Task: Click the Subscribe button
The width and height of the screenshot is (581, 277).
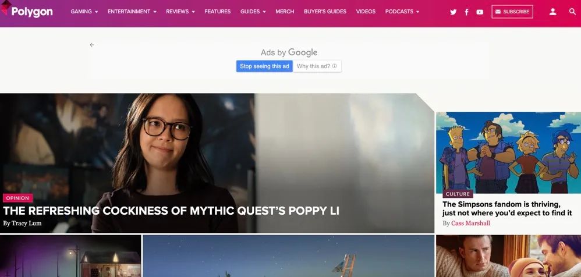Action: pyautogui.click(x=512, y=12)
